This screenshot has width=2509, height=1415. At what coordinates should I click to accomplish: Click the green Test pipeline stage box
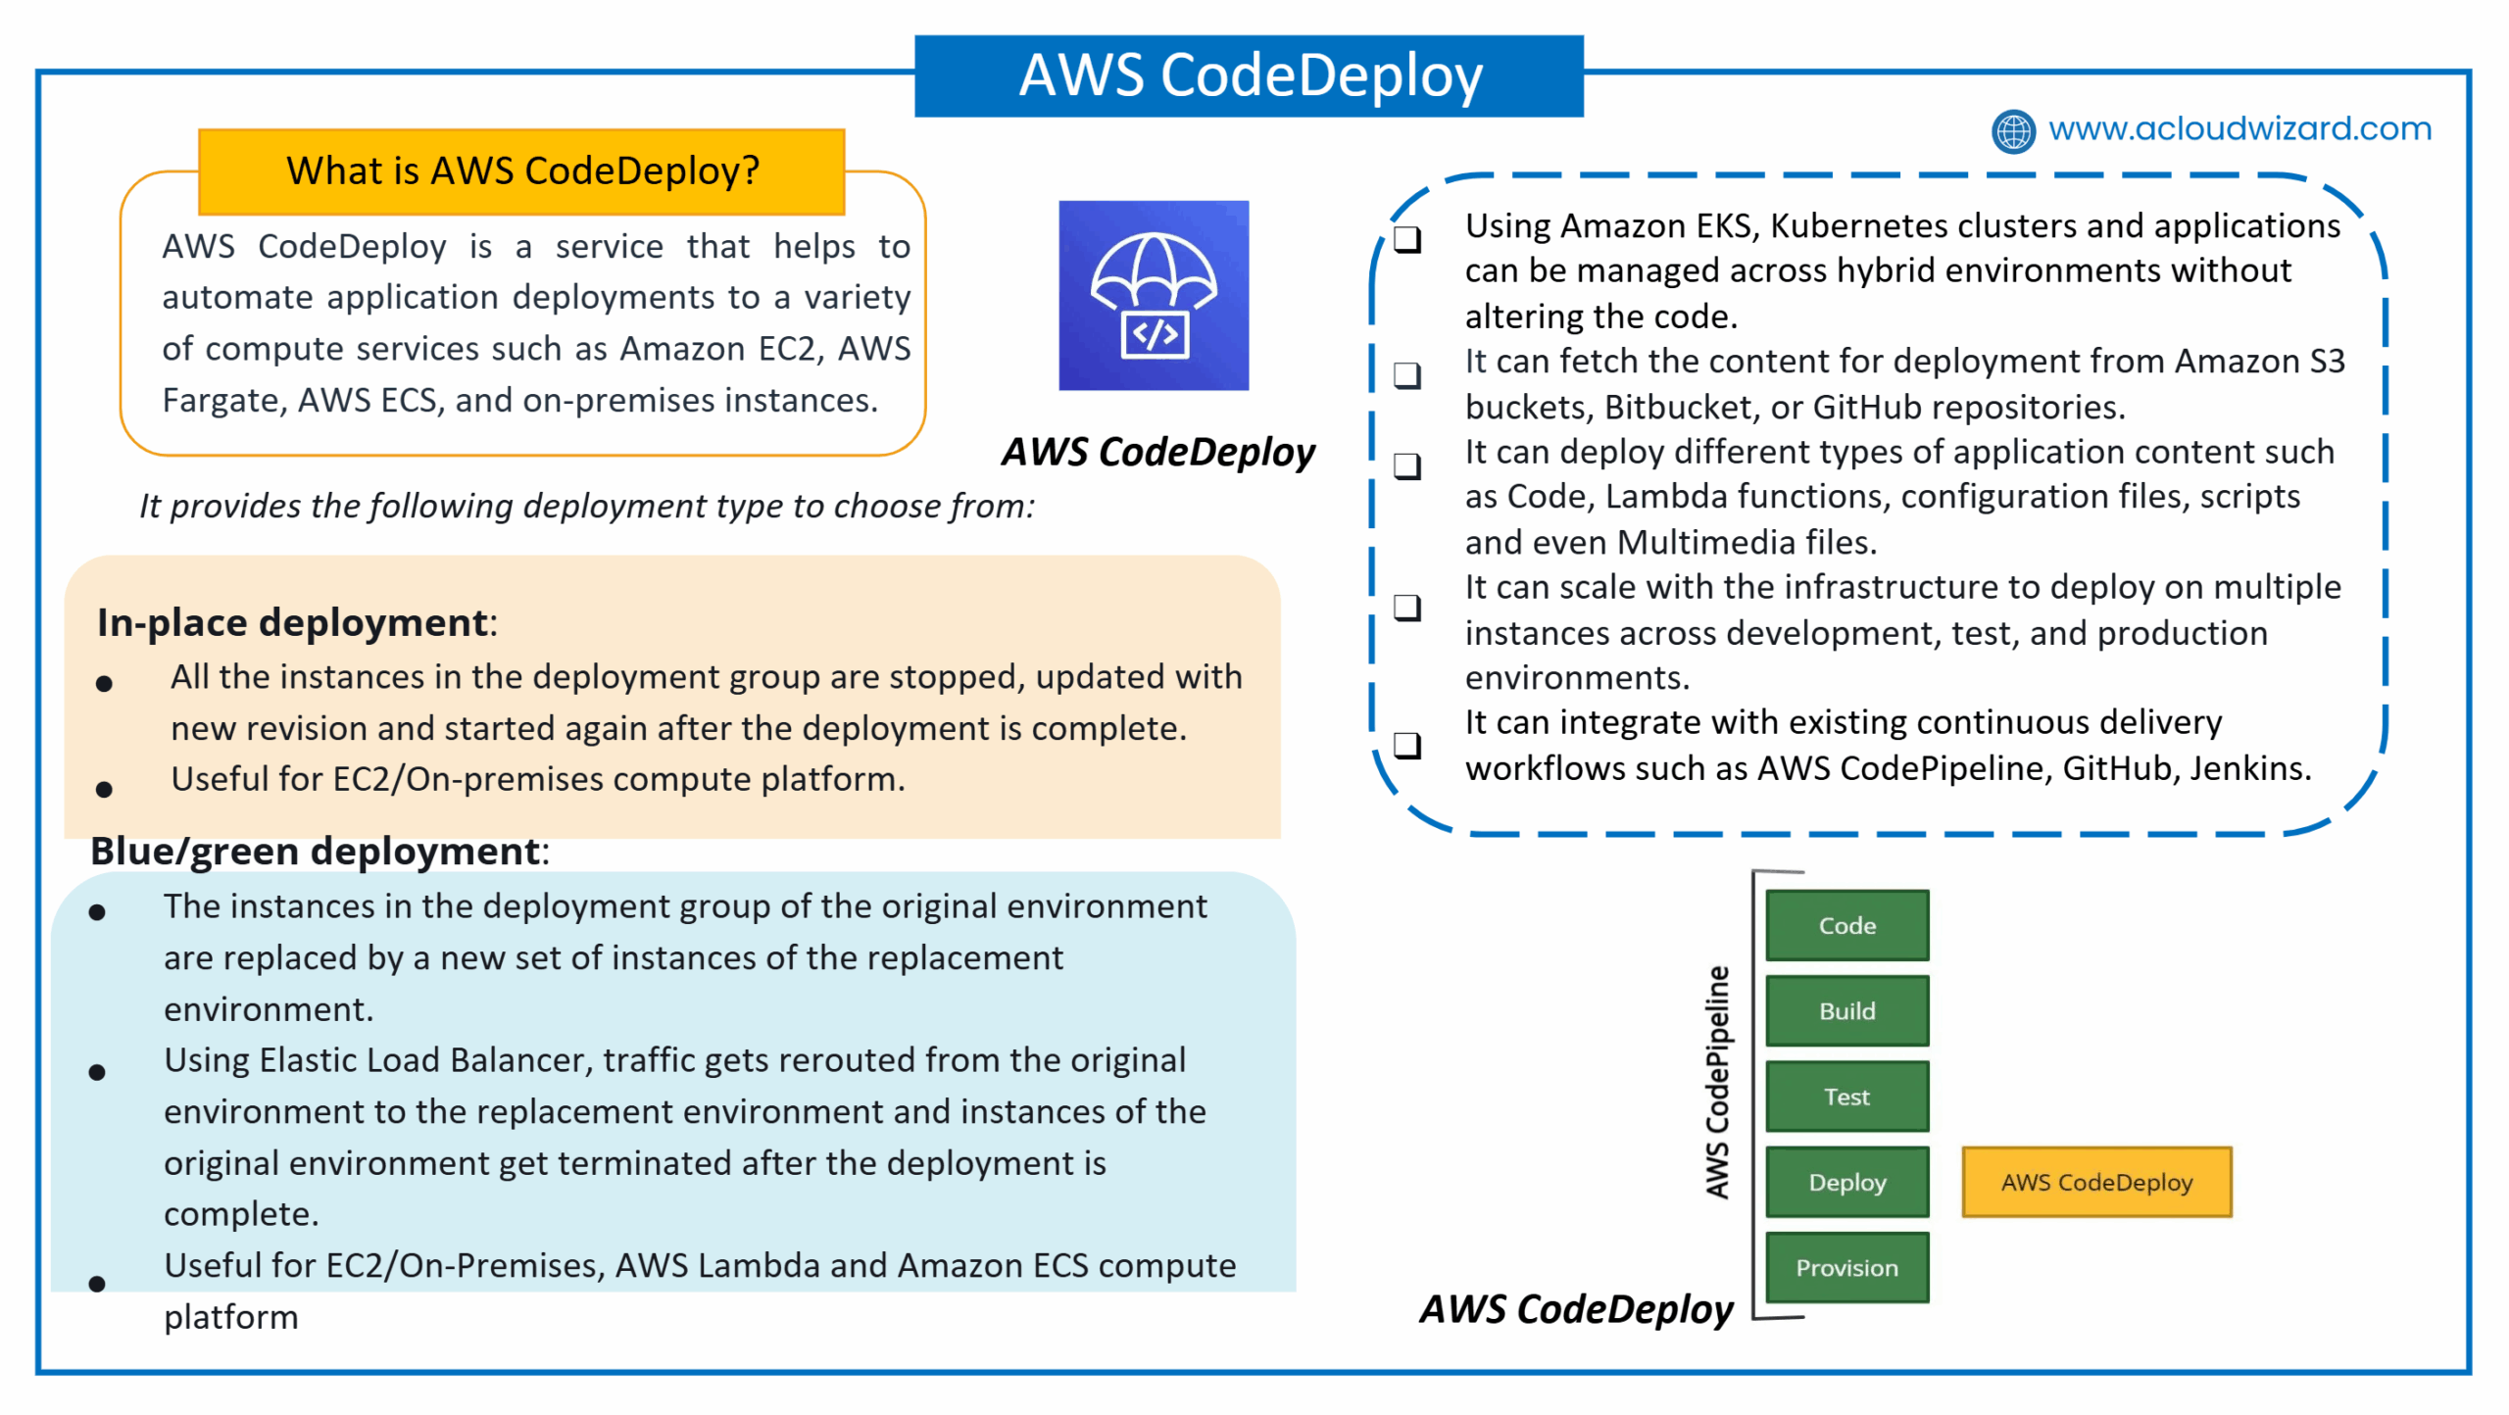pos(1847,1096)
